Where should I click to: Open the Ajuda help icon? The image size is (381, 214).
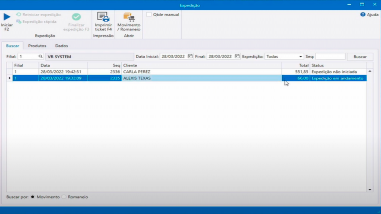(x=363, y=14)
